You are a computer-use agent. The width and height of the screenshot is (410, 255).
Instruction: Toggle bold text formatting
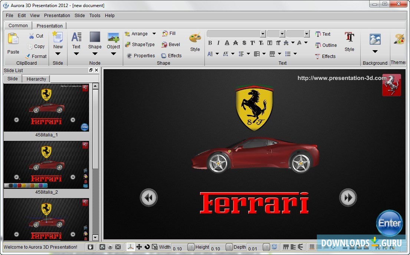(x=210, y=43)
